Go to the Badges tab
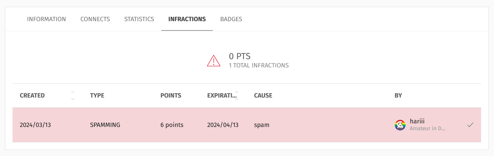This screenshot has height=156, width=494. [x=231, y=19]
